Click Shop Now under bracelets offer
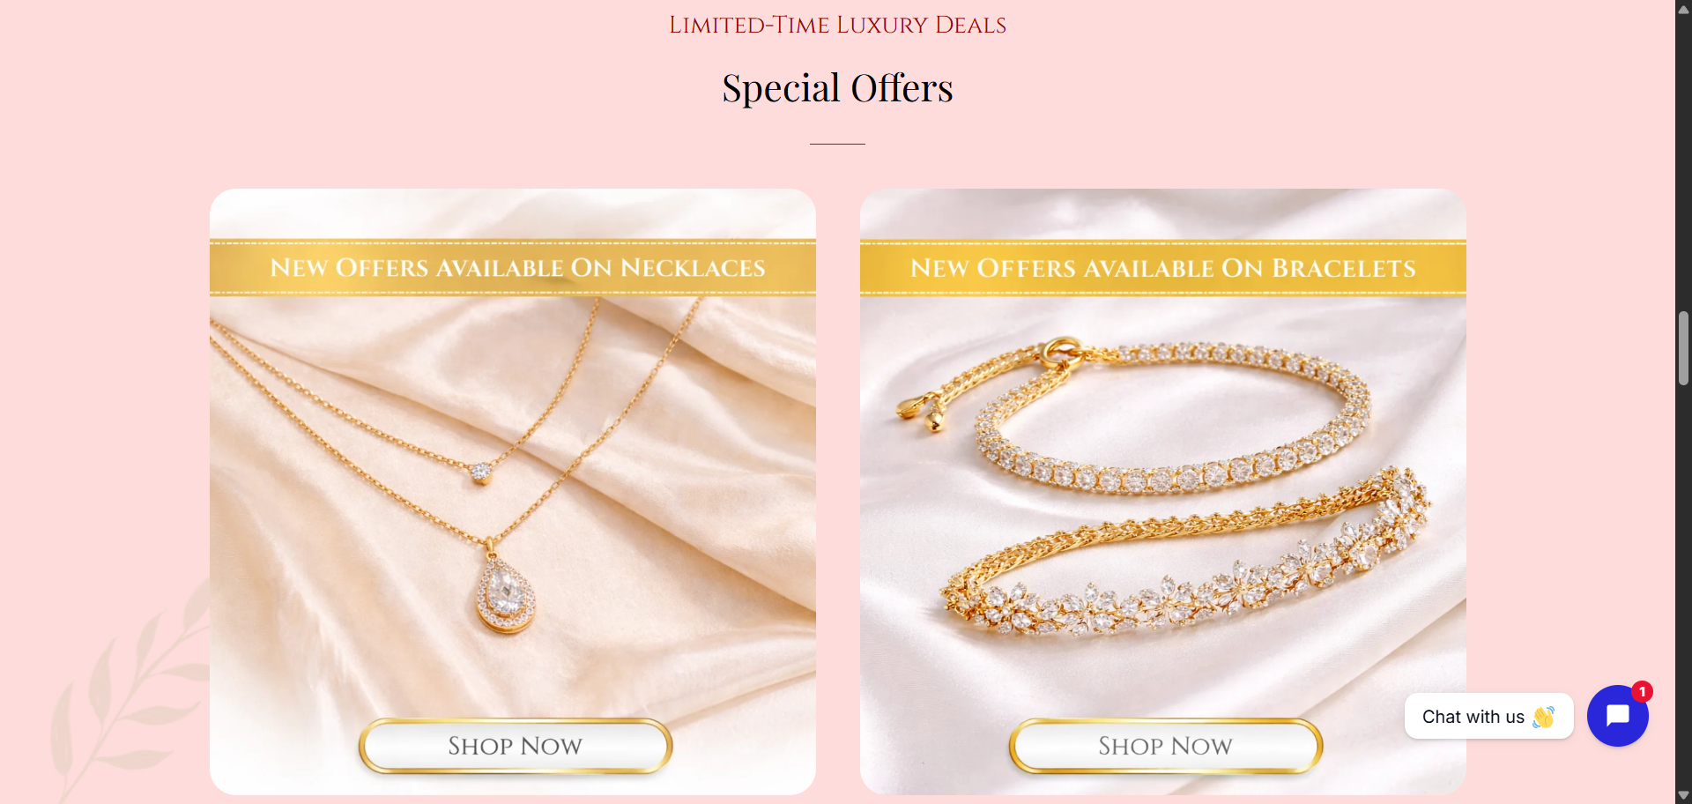 tap(1165, 746)
